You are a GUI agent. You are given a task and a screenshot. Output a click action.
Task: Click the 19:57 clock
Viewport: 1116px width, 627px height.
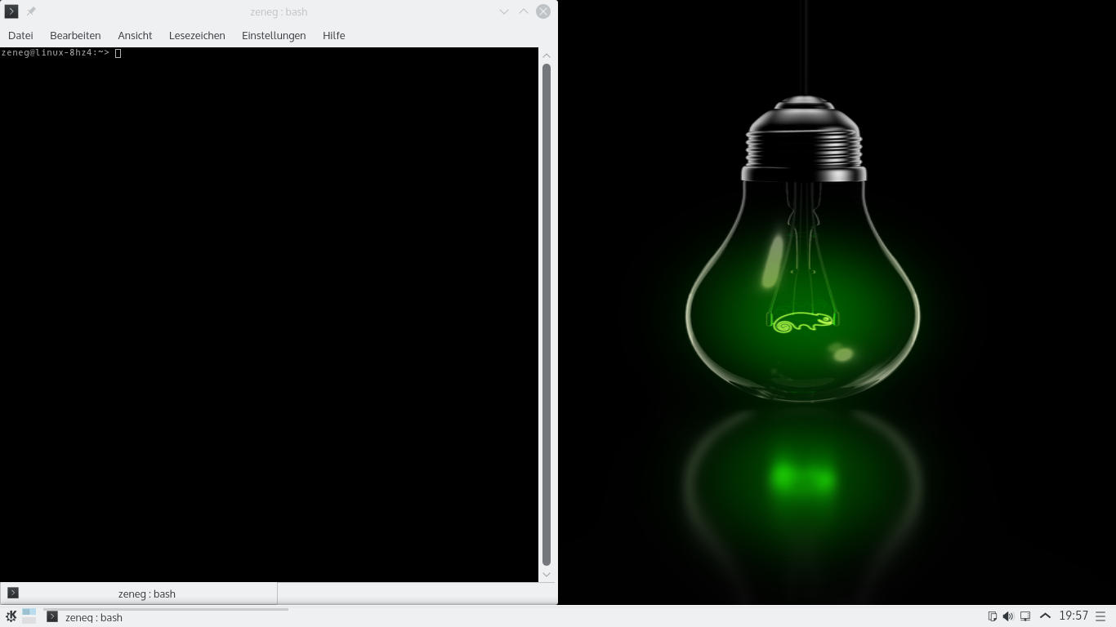[1074, 616]
